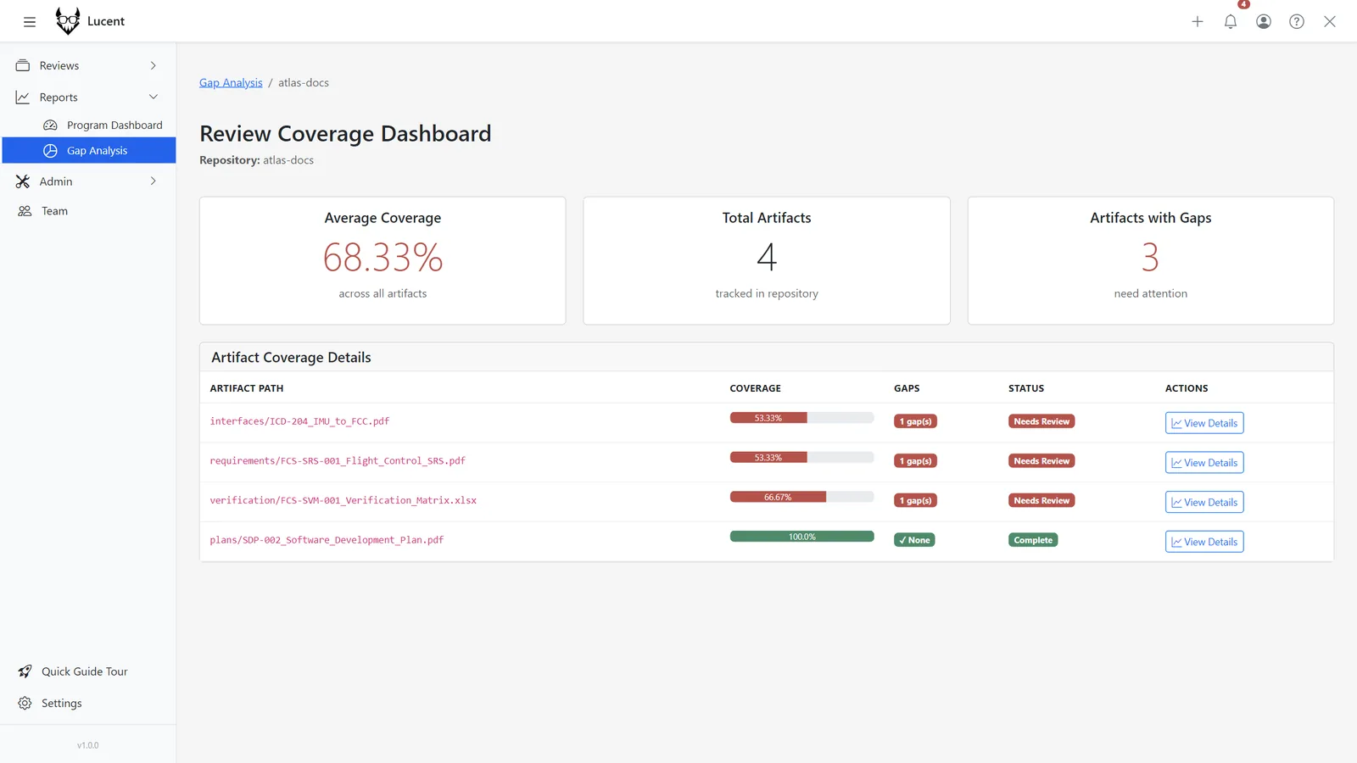Click the STATUS column header
The width and height of the screenshot is (1357, 763).
1026,388
